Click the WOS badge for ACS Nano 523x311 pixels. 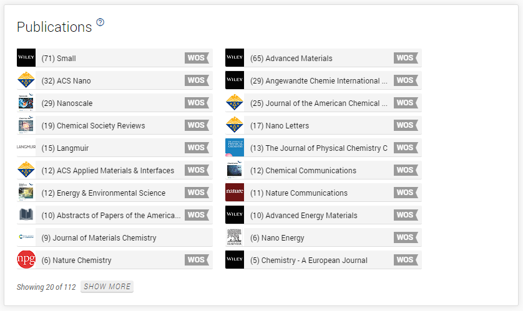(197, 80)
